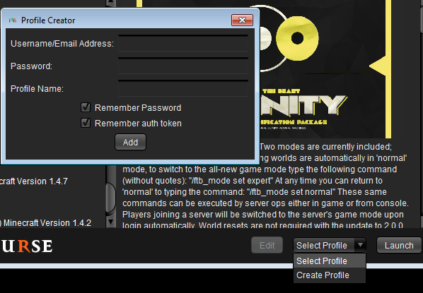Viewport: 423px width, 293px height.
Task: Open the Select Profile combo box
Action: pos(330,245)
